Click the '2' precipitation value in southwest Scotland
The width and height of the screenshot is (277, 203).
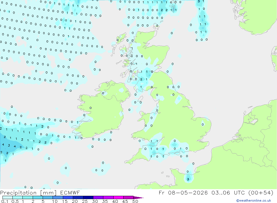(141, 79)
